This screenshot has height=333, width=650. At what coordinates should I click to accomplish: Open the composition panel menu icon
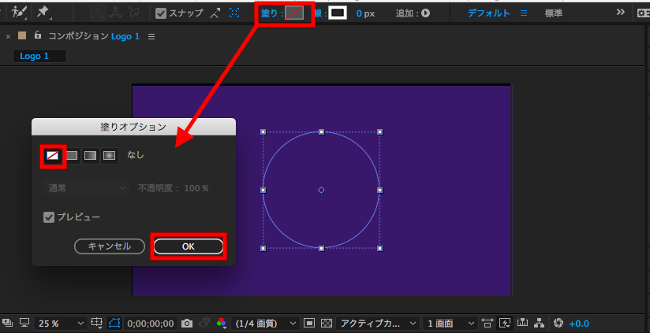coord(151,37)
